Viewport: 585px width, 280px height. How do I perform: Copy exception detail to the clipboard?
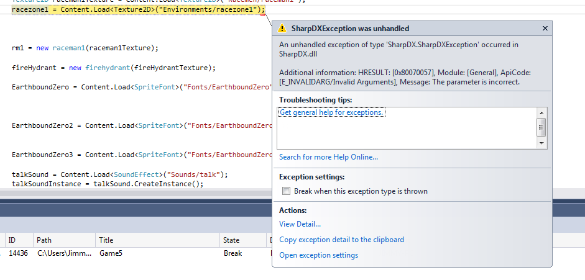tap(341, 240)
